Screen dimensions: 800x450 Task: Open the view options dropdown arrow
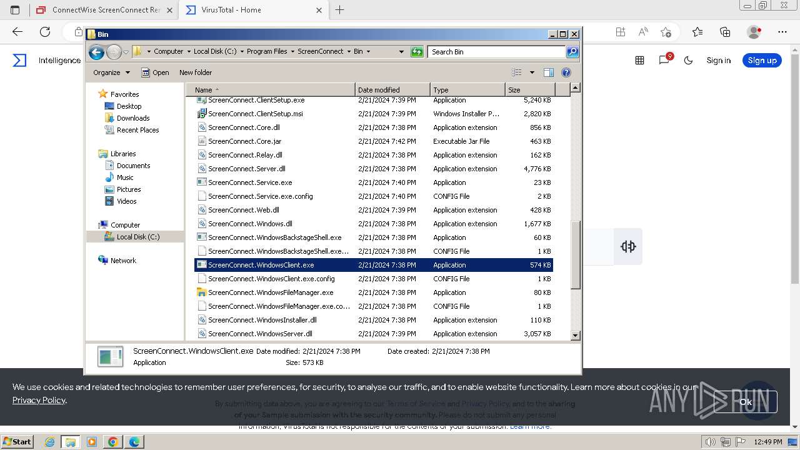tap(532, 72)
